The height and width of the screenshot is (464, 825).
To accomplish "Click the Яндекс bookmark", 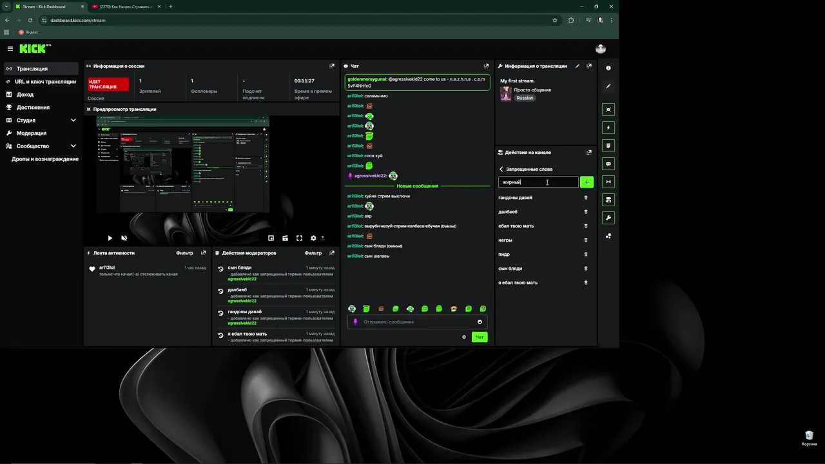I will click(29, 32).
